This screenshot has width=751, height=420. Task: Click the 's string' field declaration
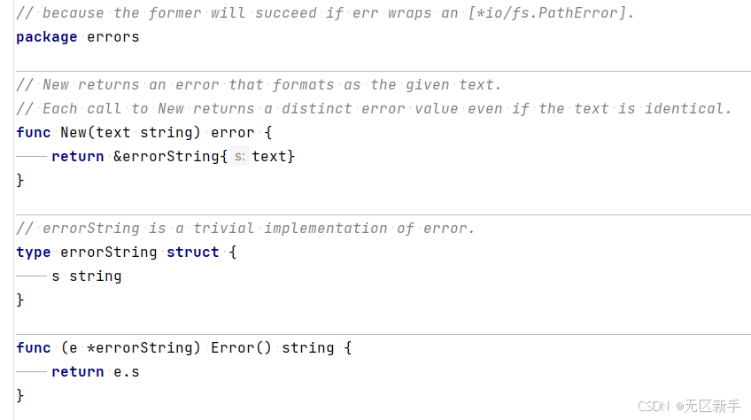87,276
